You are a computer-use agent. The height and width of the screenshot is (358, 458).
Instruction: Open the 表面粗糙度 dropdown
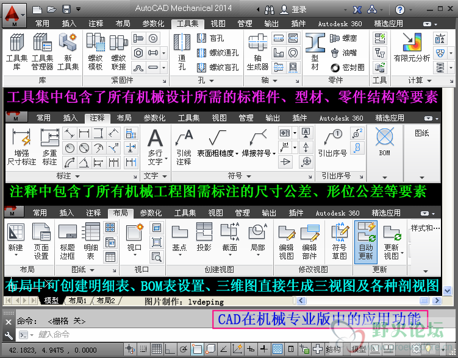pos(237,153)
